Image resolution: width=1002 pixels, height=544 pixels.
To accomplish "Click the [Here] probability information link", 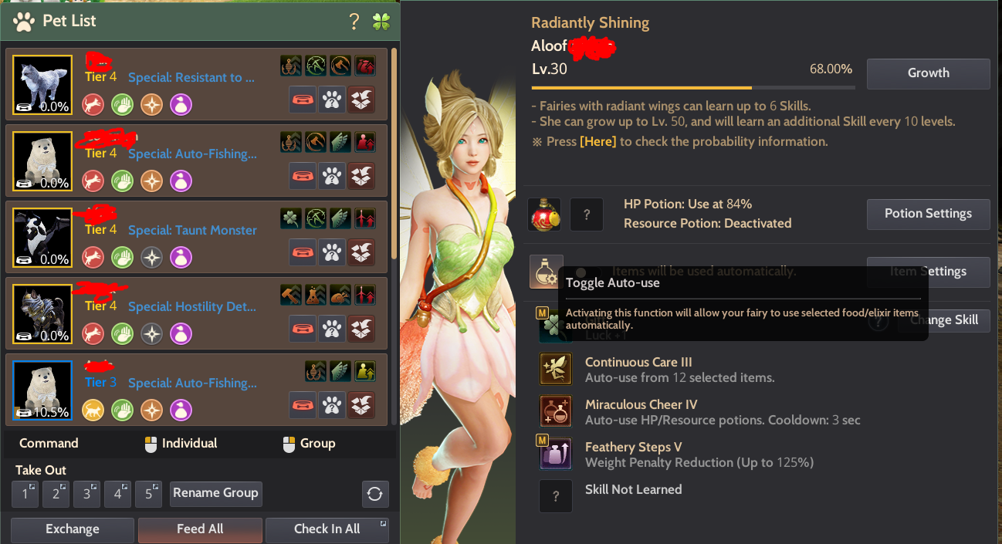I will point(598,142).
